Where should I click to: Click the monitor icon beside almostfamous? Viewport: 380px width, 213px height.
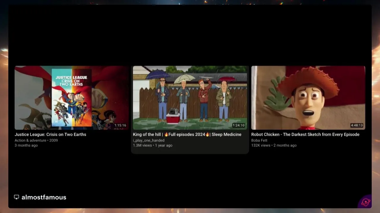coord(17,197)
